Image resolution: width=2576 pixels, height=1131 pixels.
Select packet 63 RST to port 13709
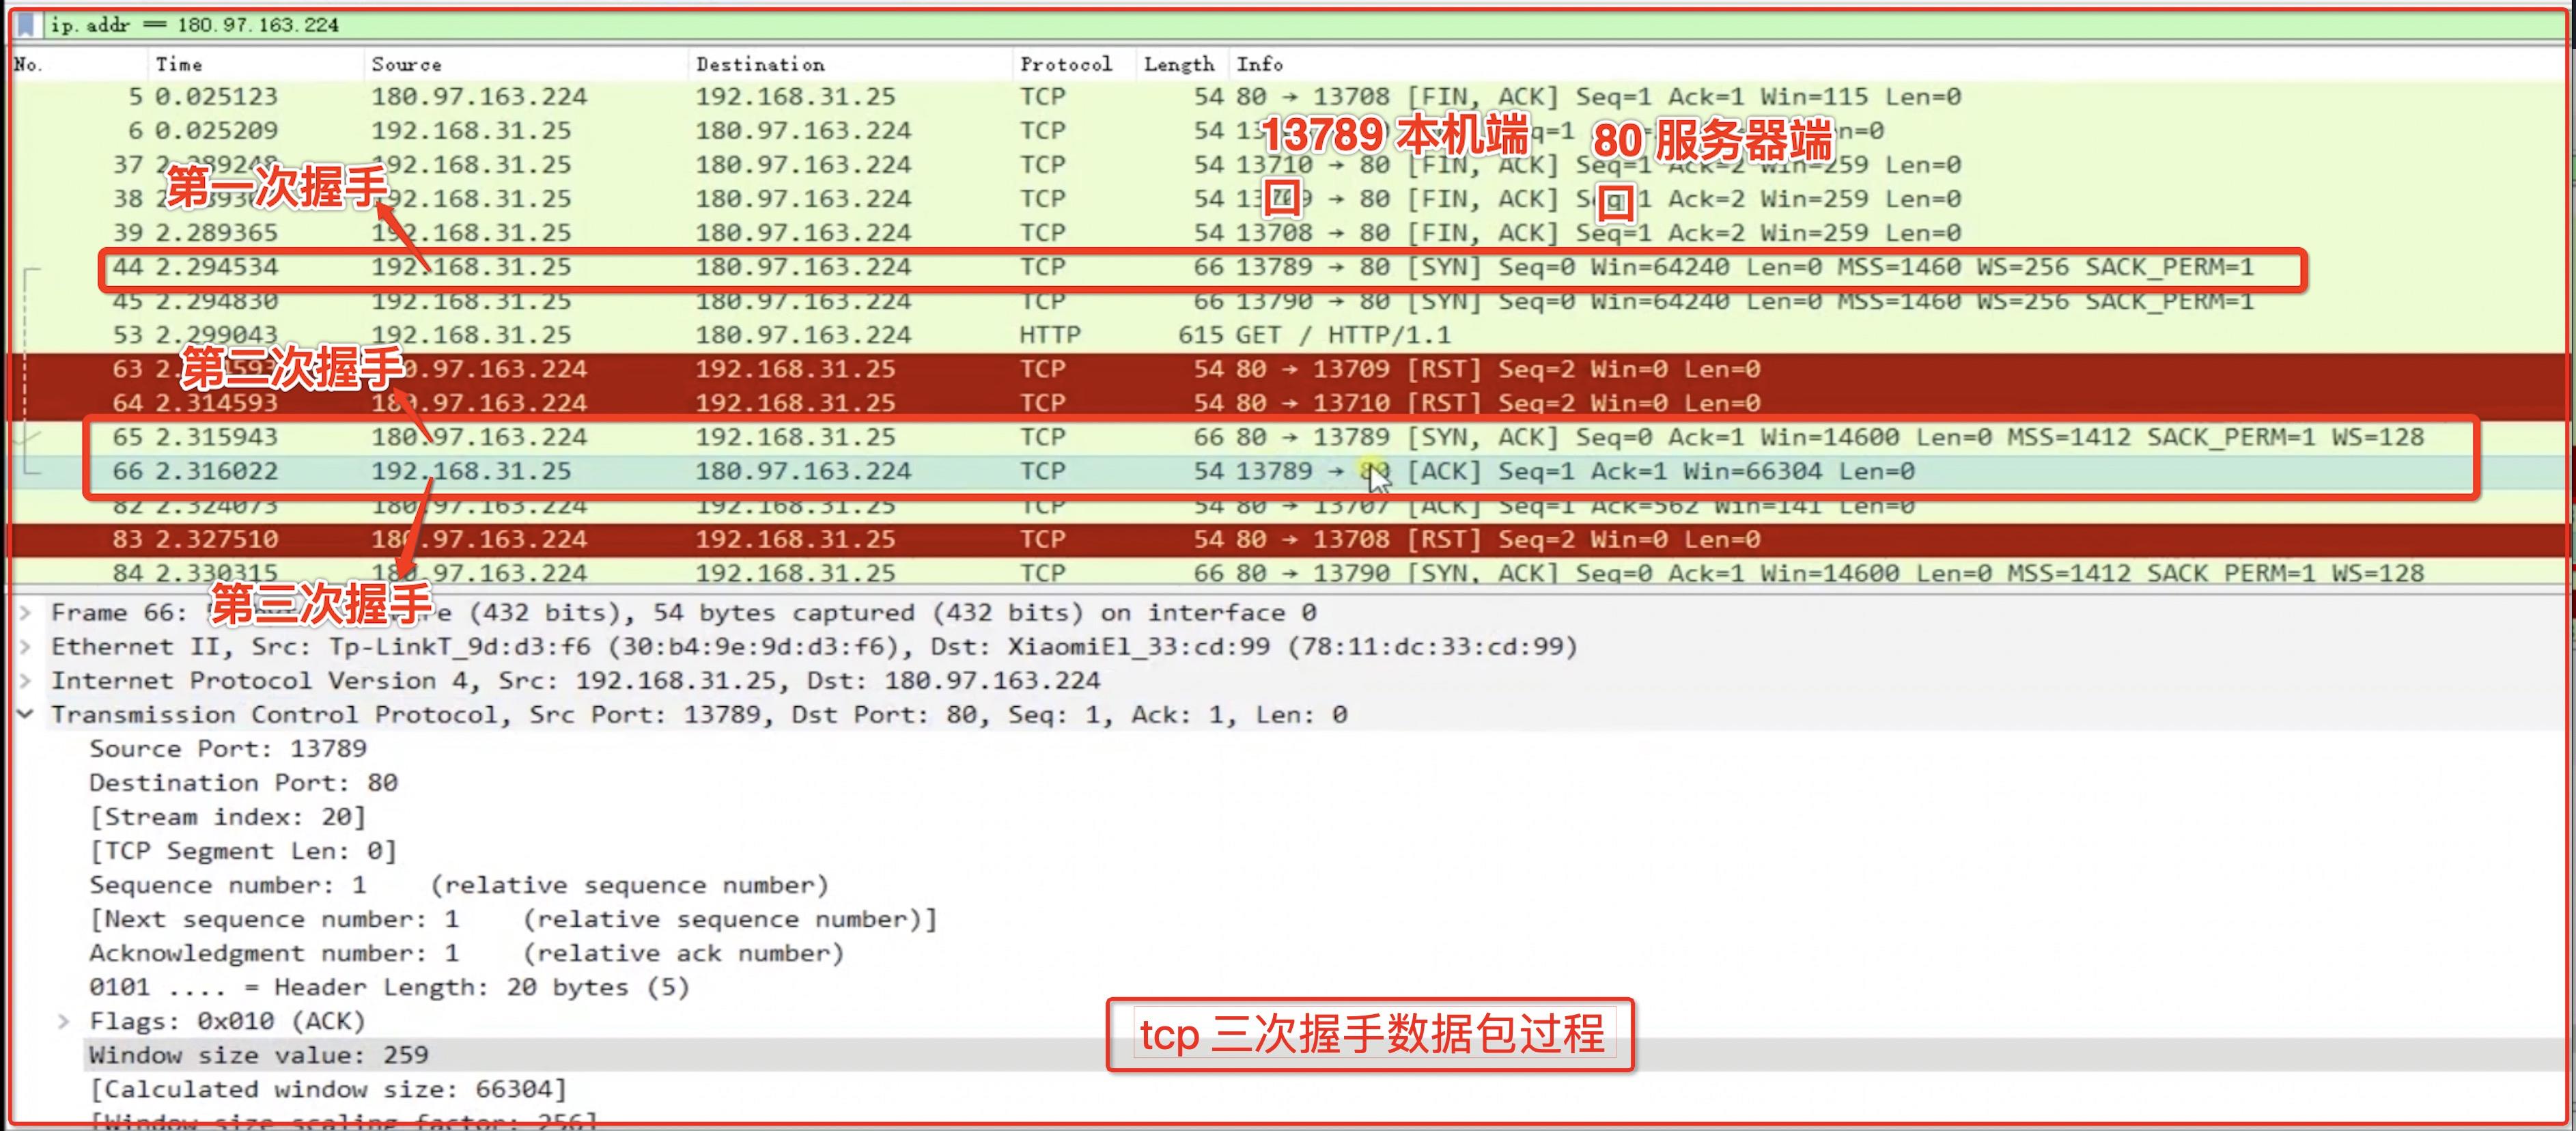[x=1288, y=369]
